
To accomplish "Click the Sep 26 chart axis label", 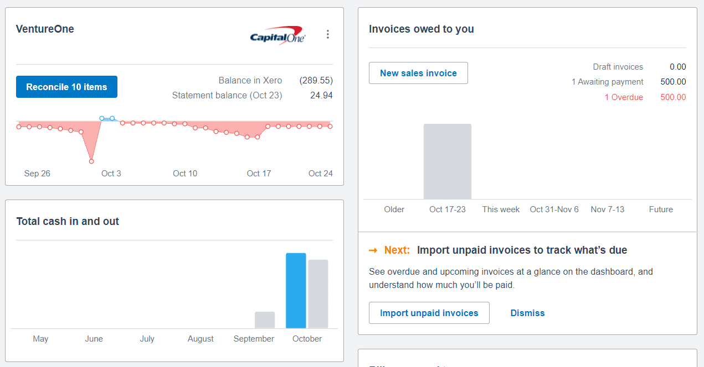I will point(37,174).
